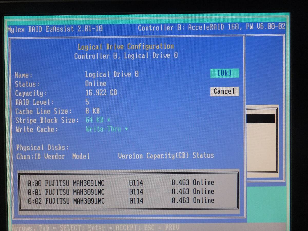Change the Stripe Block Size 64 KB value
The width and height of the screenshot is (308, 231).
98,120
